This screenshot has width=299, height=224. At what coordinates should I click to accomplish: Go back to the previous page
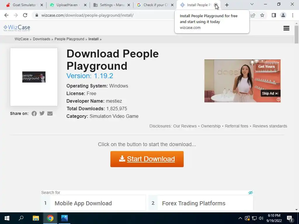[x=6, y=15]
